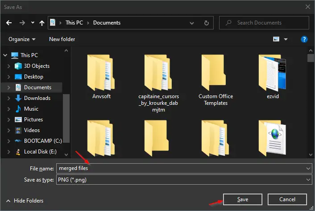Collapse the This PC tree node
Viewport: 315px width, 211px height.
pos(5,55)
